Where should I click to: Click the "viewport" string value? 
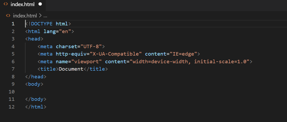pos(87,62)
